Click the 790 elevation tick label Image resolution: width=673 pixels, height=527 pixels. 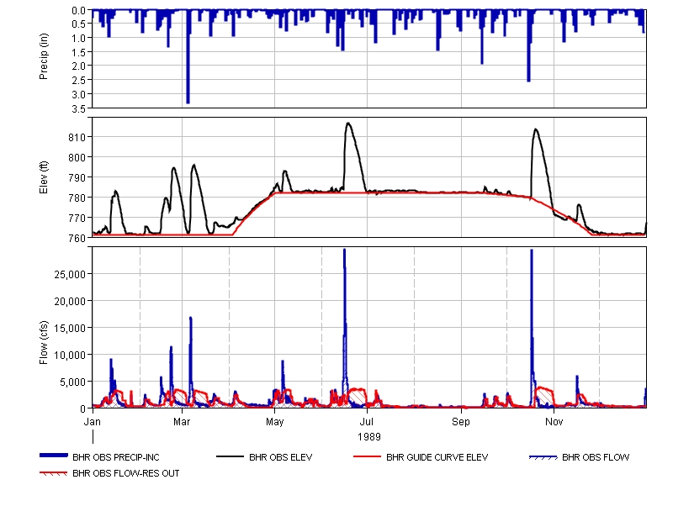(x=77, y=177)
